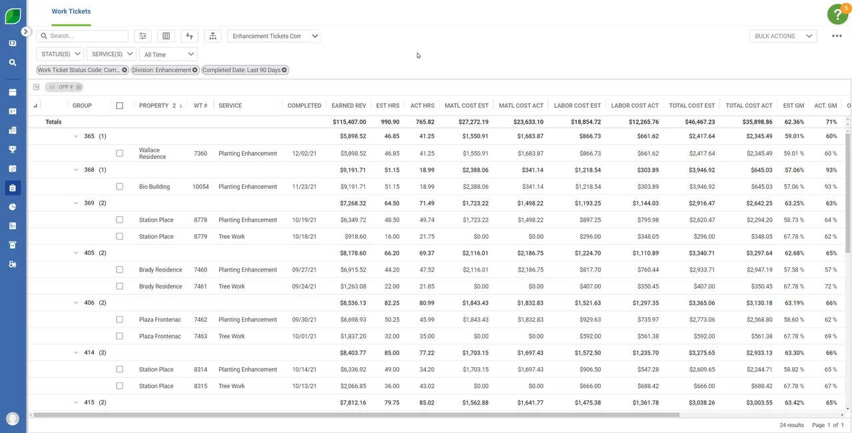Check the checkbox for Bio Building row
This screenshot has width=852, height=433.
pos(120,186)
